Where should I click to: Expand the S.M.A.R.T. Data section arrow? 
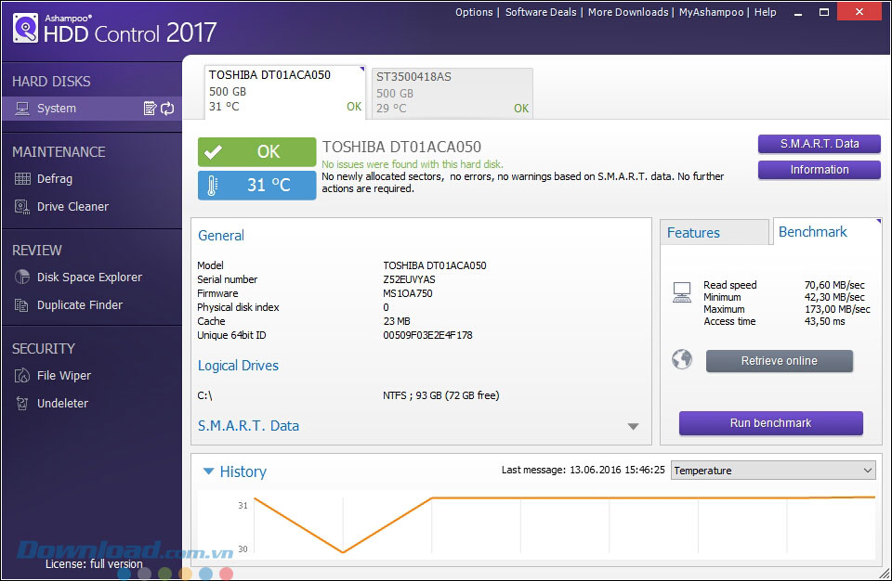pos(633,427)
